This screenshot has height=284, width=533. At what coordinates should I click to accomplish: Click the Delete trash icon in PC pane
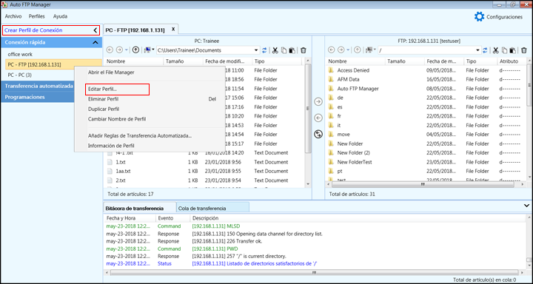(304, 50)
